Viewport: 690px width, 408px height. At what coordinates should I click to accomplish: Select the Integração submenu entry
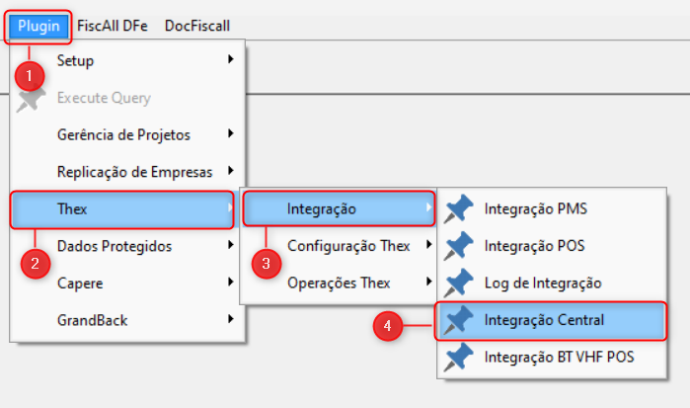[x=321, y=208]
